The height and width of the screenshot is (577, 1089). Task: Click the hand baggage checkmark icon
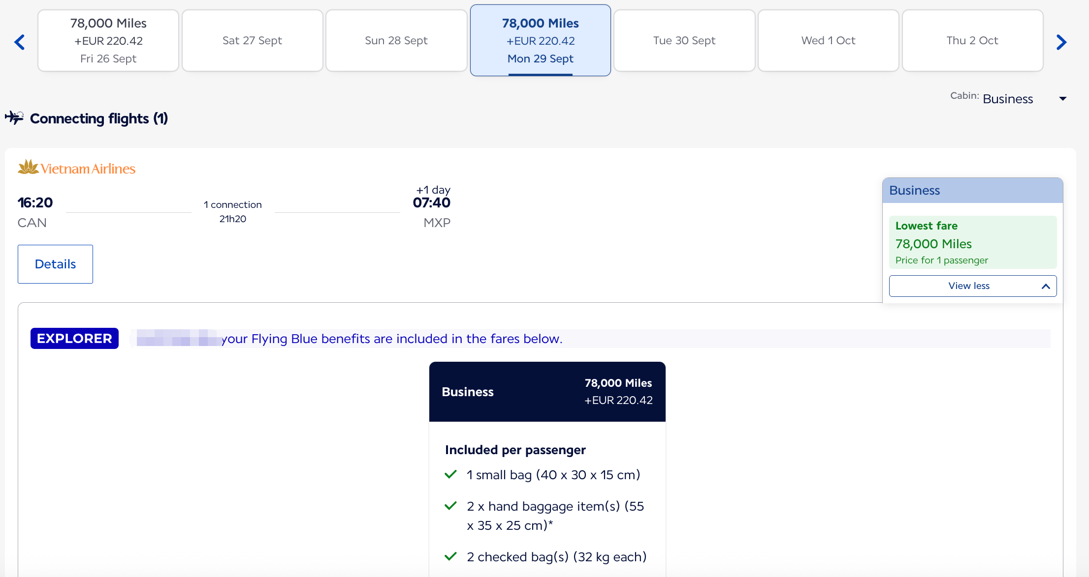click(450, 506)
